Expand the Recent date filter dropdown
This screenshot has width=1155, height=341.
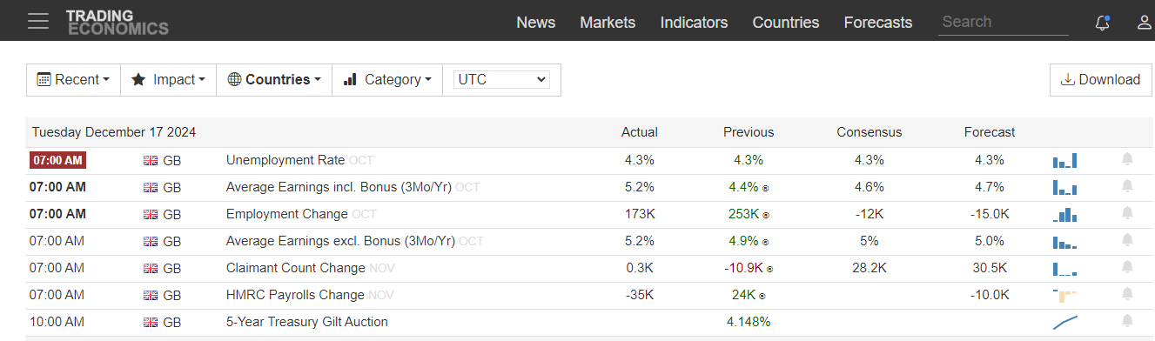pos(73,79)
